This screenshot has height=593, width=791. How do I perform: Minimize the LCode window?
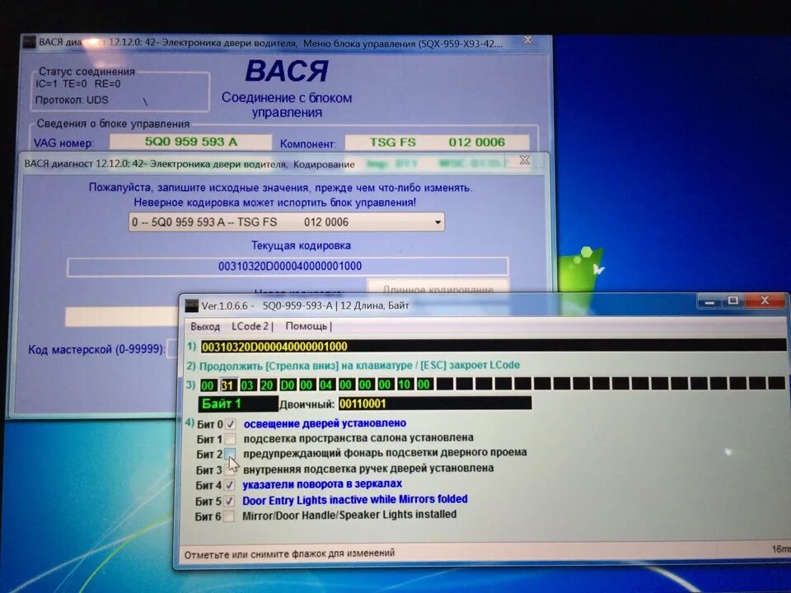click(x=709, y=301)
